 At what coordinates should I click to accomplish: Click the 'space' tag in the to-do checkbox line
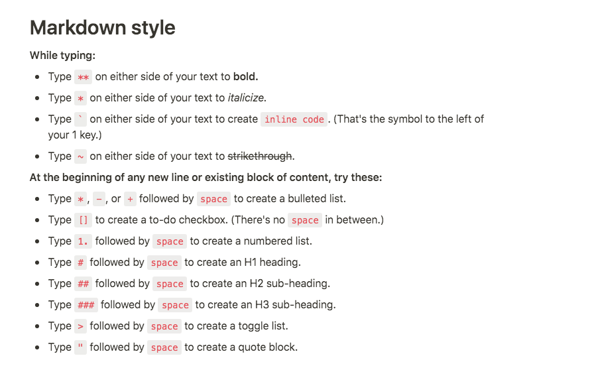click(305, 220)
